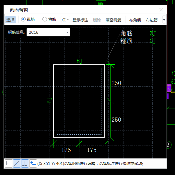Toggle the diagonal line snap icon
175x175 pixels.
click(x=17, y=164)
